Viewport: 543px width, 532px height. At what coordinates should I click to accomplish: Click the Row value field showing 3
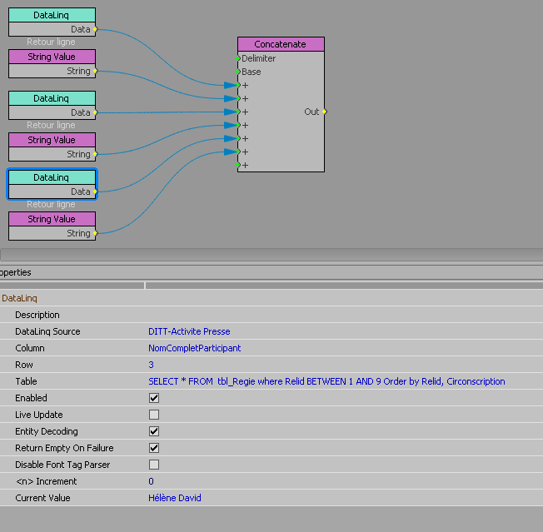tap(152, 365)
